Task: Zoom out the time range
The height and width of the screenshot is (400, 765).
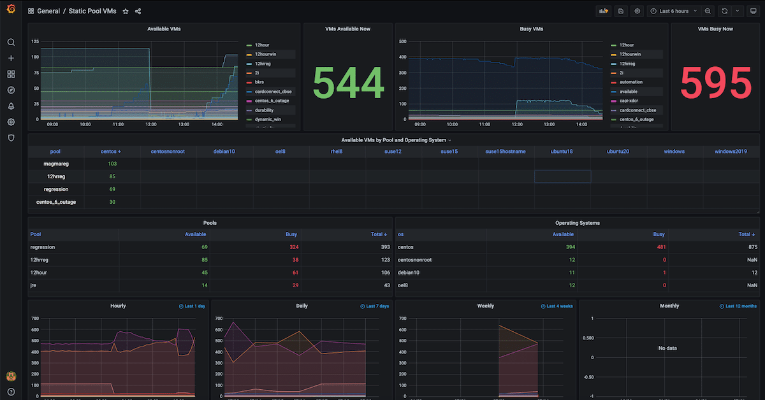Action: pyautogui.click(x=708, y=11)
